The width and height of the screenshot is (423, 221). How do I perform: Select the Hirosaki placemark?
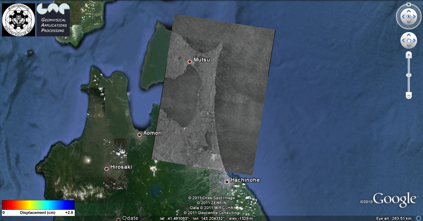tap(106, 169)
